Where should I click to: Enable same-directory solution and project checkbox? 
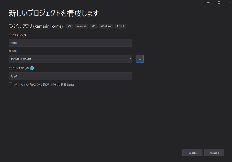10,84
